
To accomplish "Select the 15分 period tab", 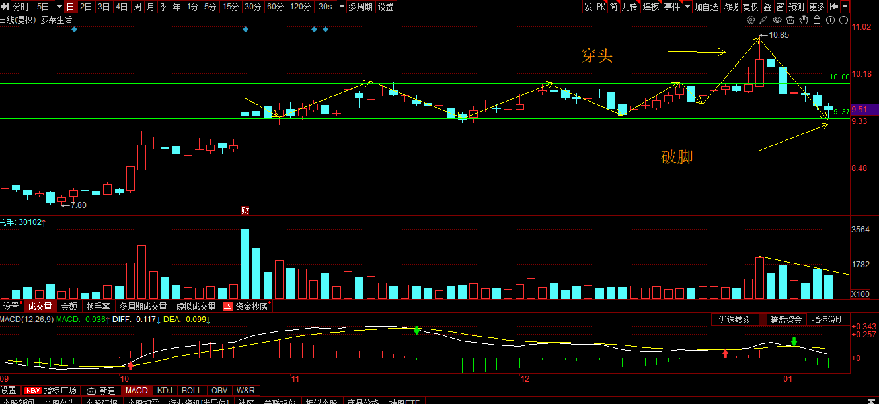I will [x=230, y=7].
